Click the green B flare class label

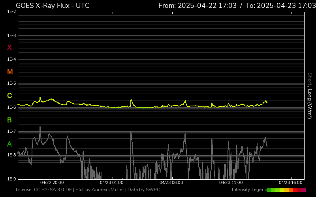click(x=9, y=120)
